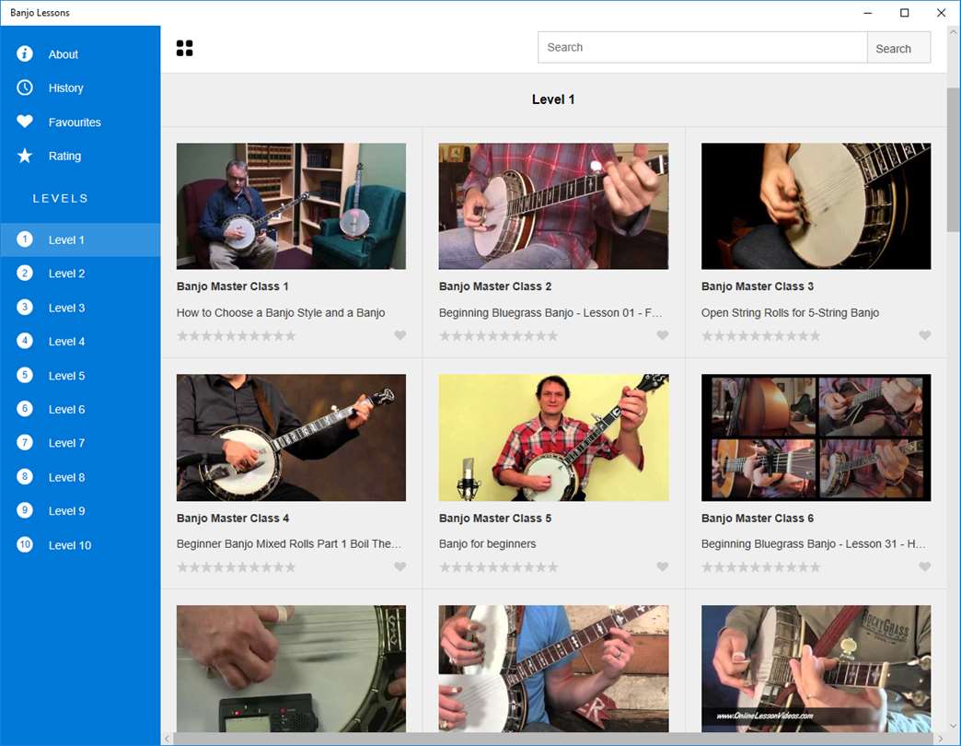This screenshot has width=961, height=746.
Task: Open Banjo Master Class 5 thumbnail
Action: [x=553, y=437]
